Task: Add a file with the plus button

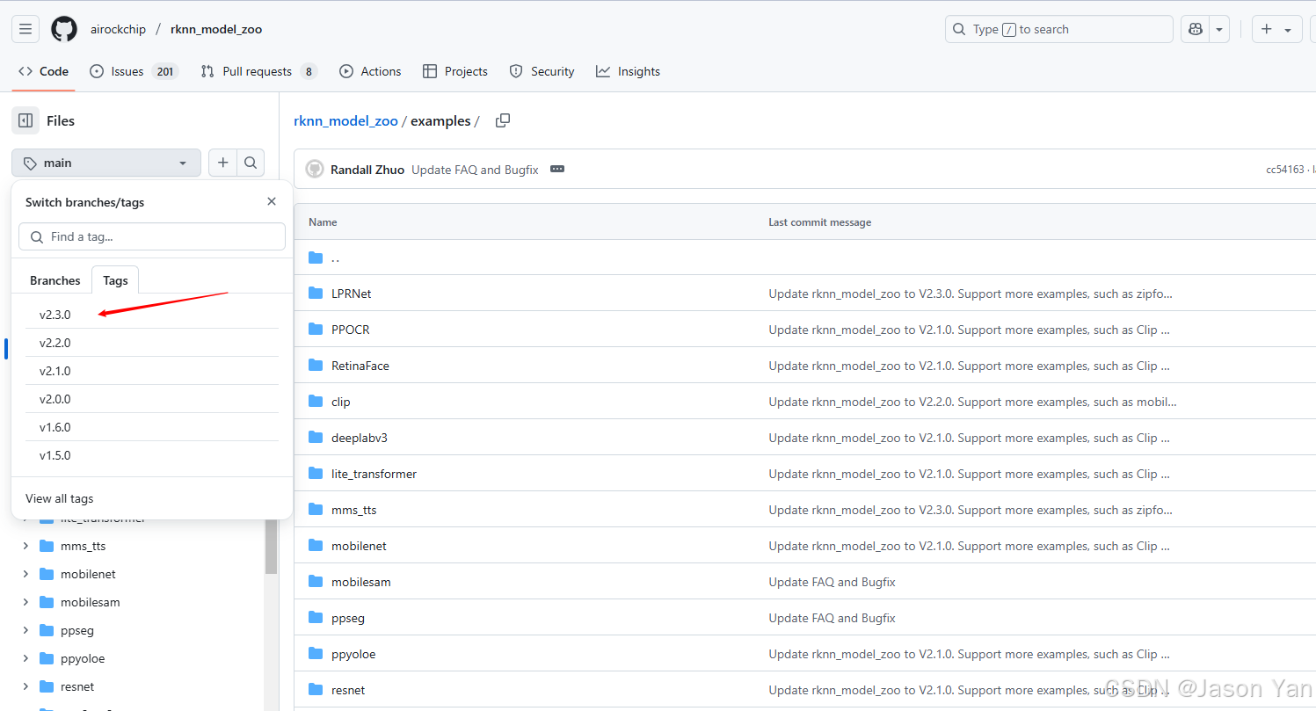Action: click(222, 163)
